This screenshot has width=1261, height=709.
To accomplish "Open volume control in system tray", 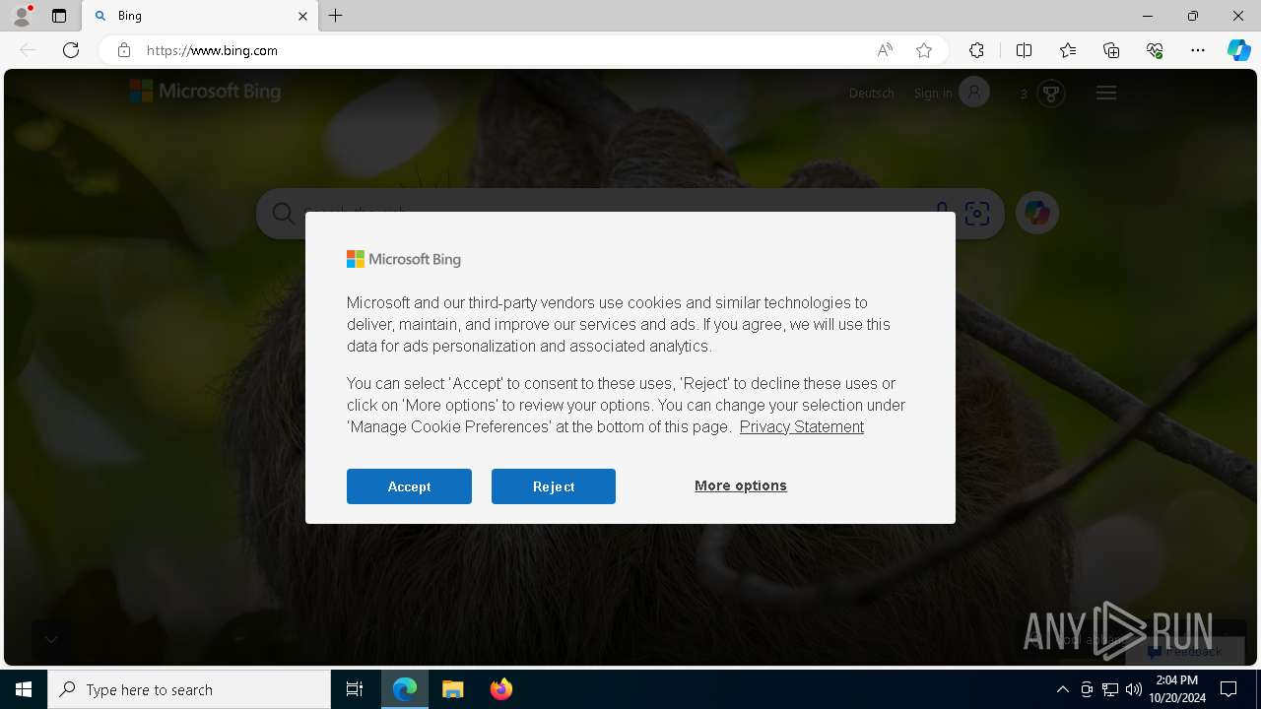I will [x=1134, y=689].
